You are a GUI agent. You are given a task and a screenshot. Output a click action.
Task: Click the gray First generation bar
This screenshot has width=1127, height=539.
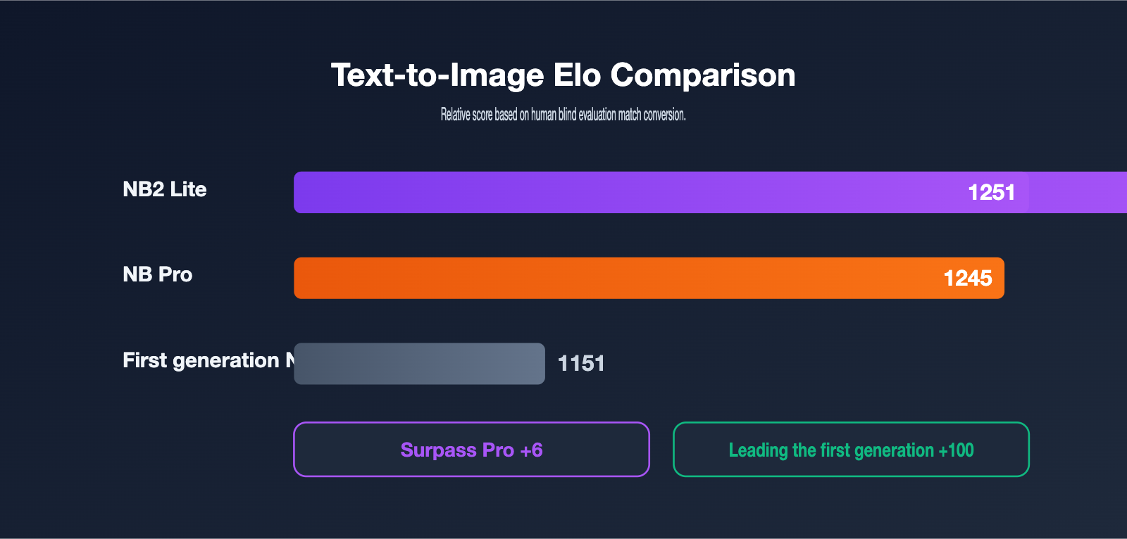coord(419,364)
